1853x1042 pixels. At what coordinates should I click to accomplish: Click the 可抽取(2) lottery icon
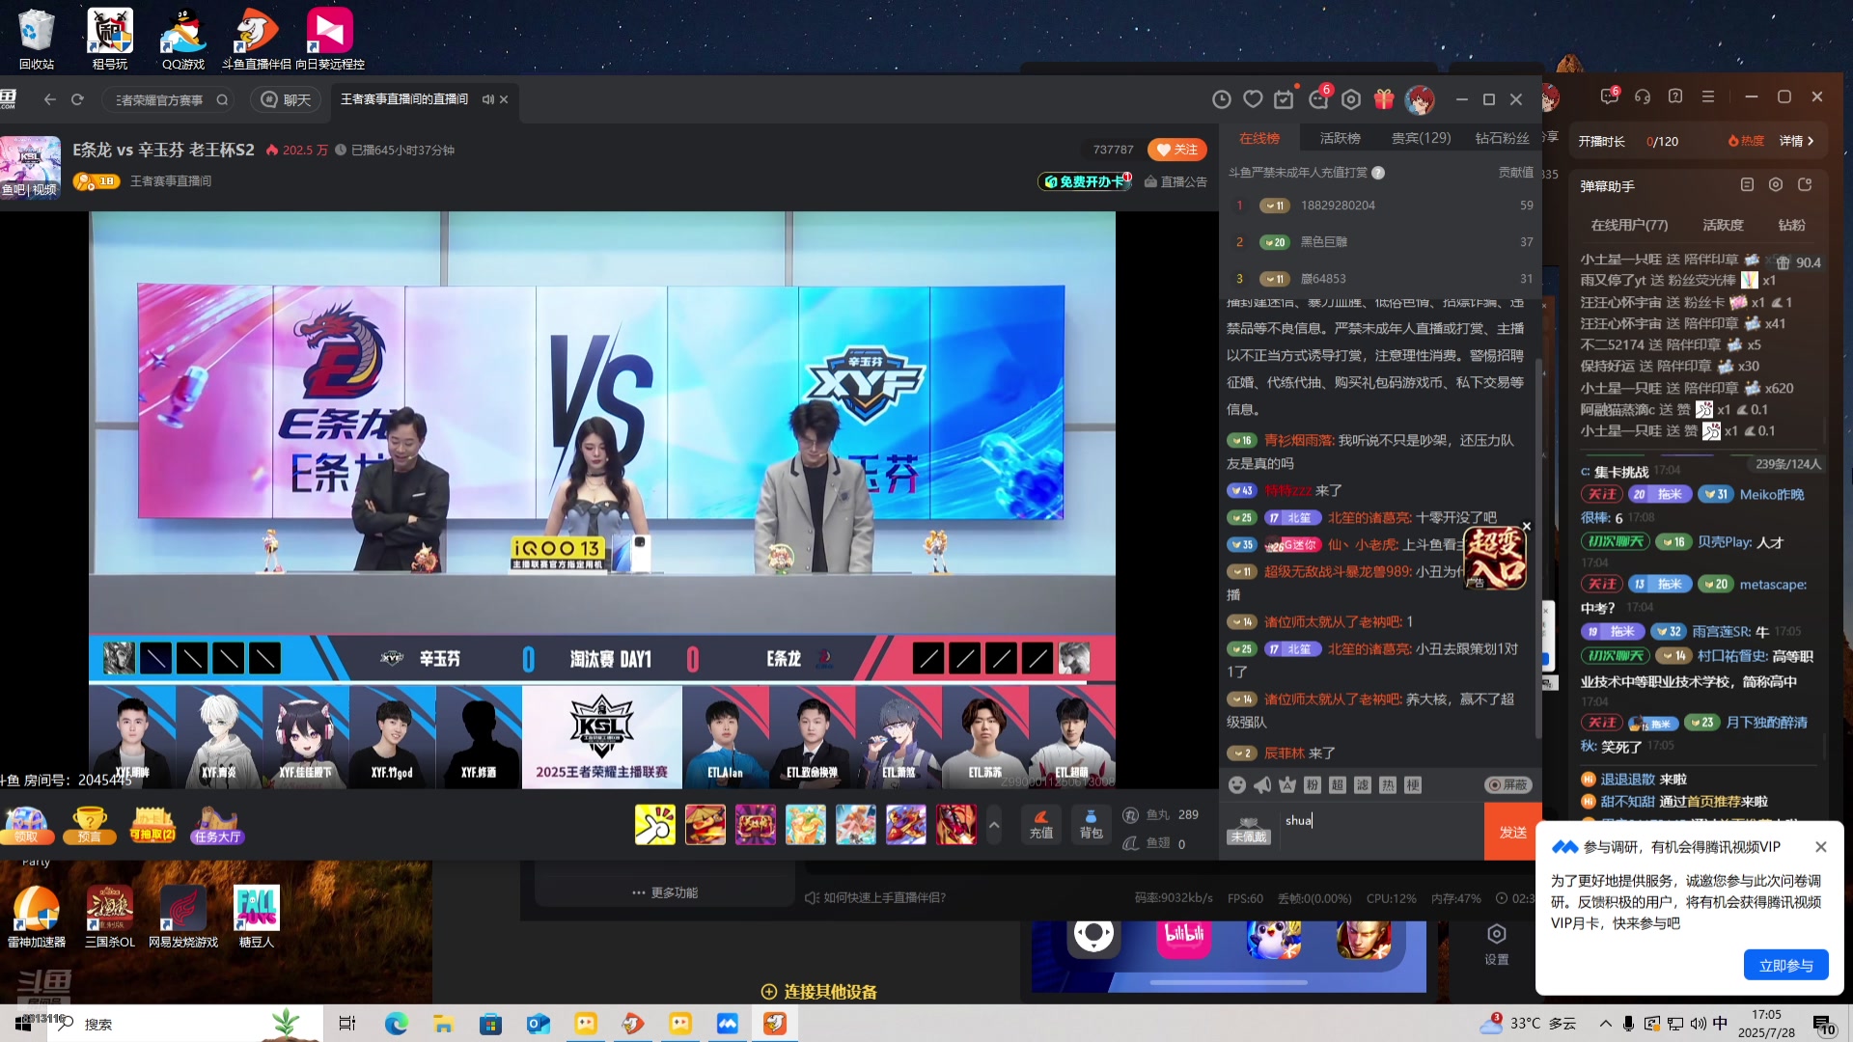(x=153, y=825)
